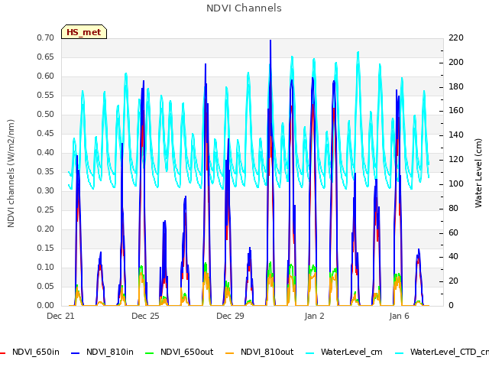Click the HS_met station label box

point(84,32)
